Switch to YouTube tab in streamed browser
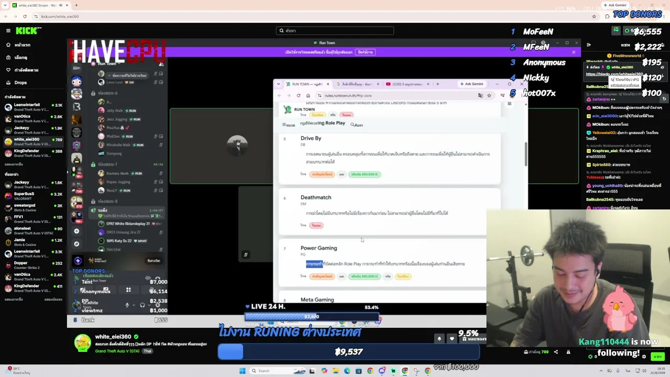670x377 pixels. 408,84
